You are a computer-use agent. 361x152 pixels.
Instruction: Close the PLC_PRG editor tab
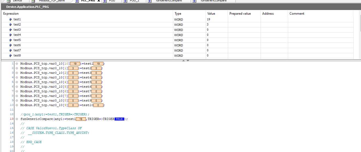click(x=99, y=1)
